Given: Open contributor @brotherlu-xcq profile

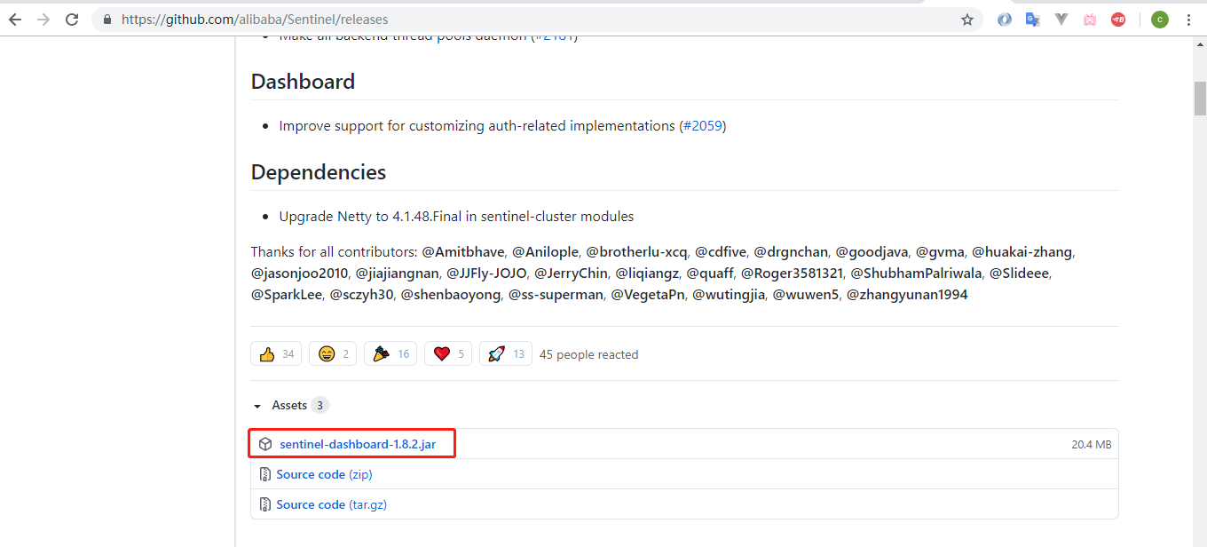Looking at the screenshot, I should pos(636,252).
